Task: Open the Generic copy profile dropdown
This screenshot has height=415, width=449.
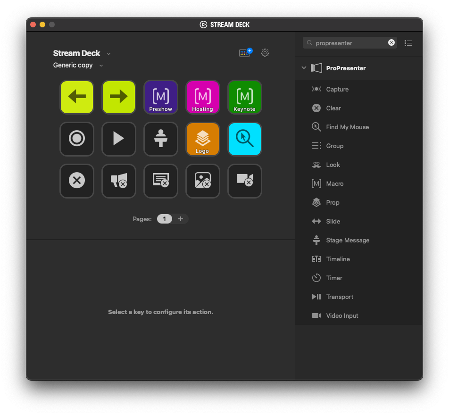Action: point(78,65)
